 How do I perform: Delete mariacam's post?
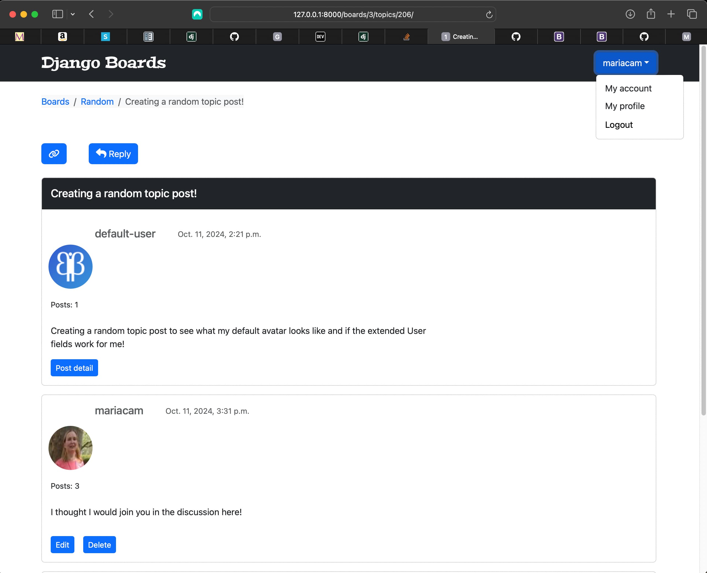[x=99, y=545]
